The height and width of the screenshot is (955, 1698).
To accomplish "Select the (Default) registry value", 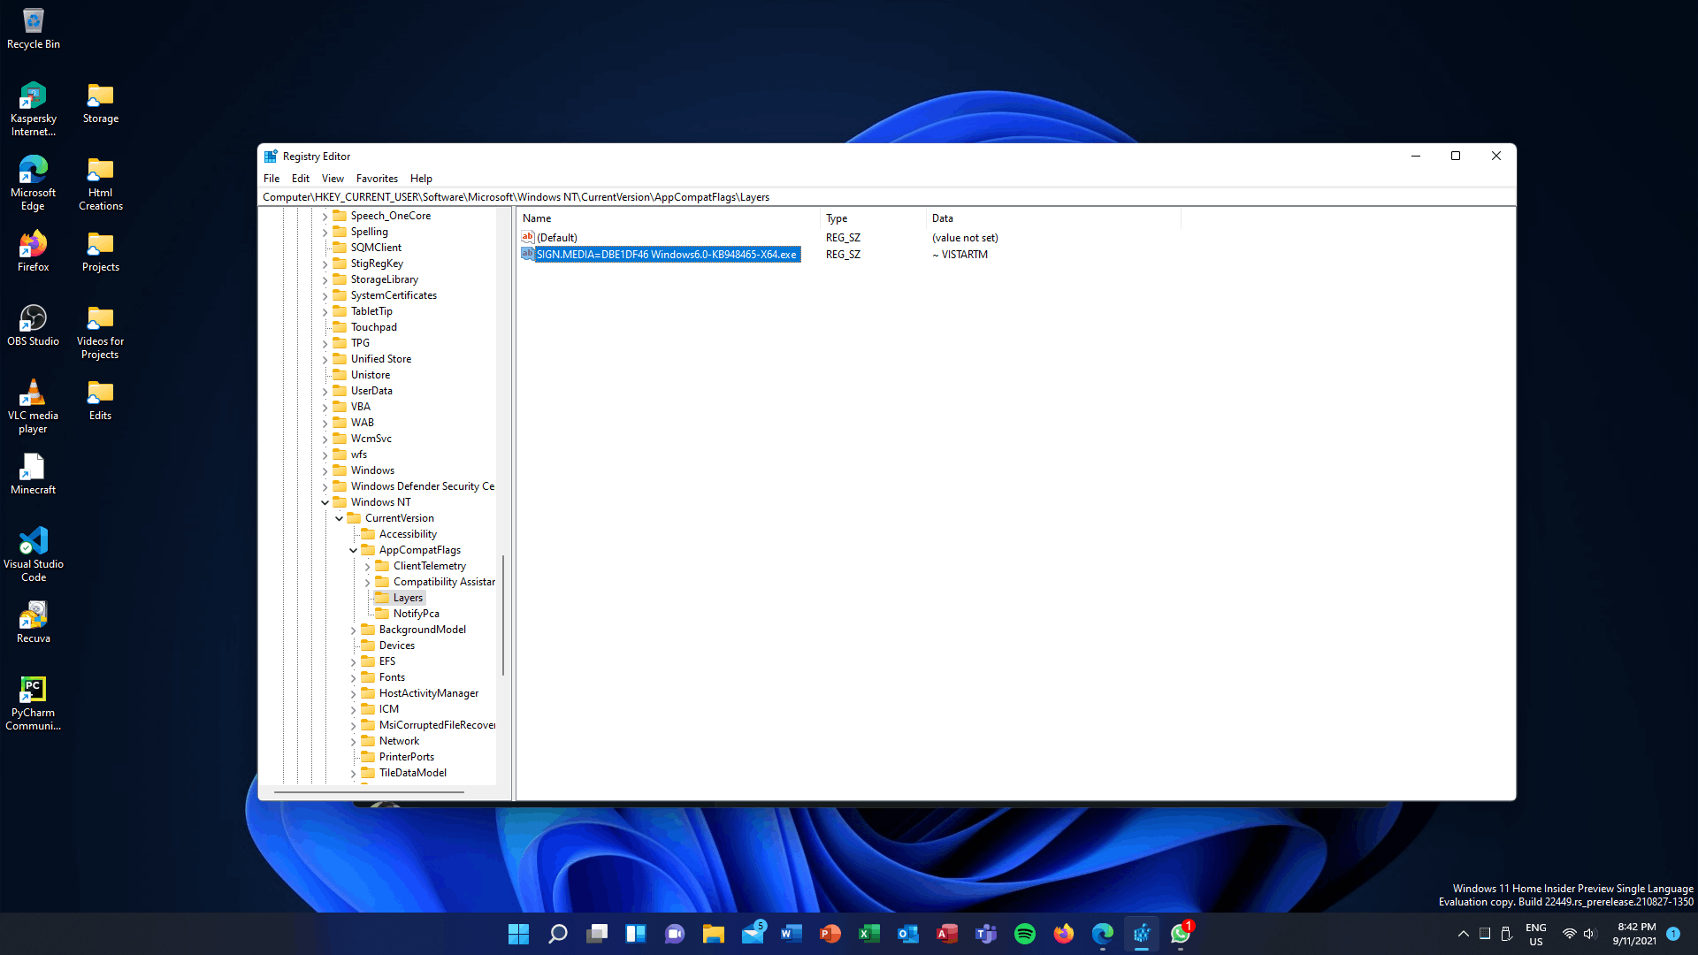I will click(557, 238).
